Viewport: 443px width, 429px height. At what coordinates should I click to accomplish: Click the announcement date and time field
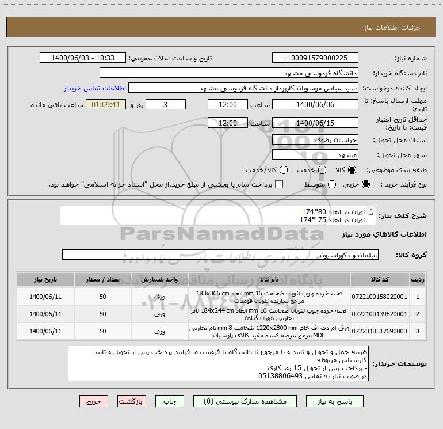[83, 58]
